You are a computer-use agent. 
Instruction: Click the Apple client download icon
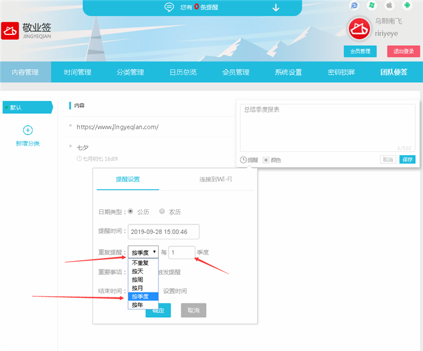pos(389,5)
